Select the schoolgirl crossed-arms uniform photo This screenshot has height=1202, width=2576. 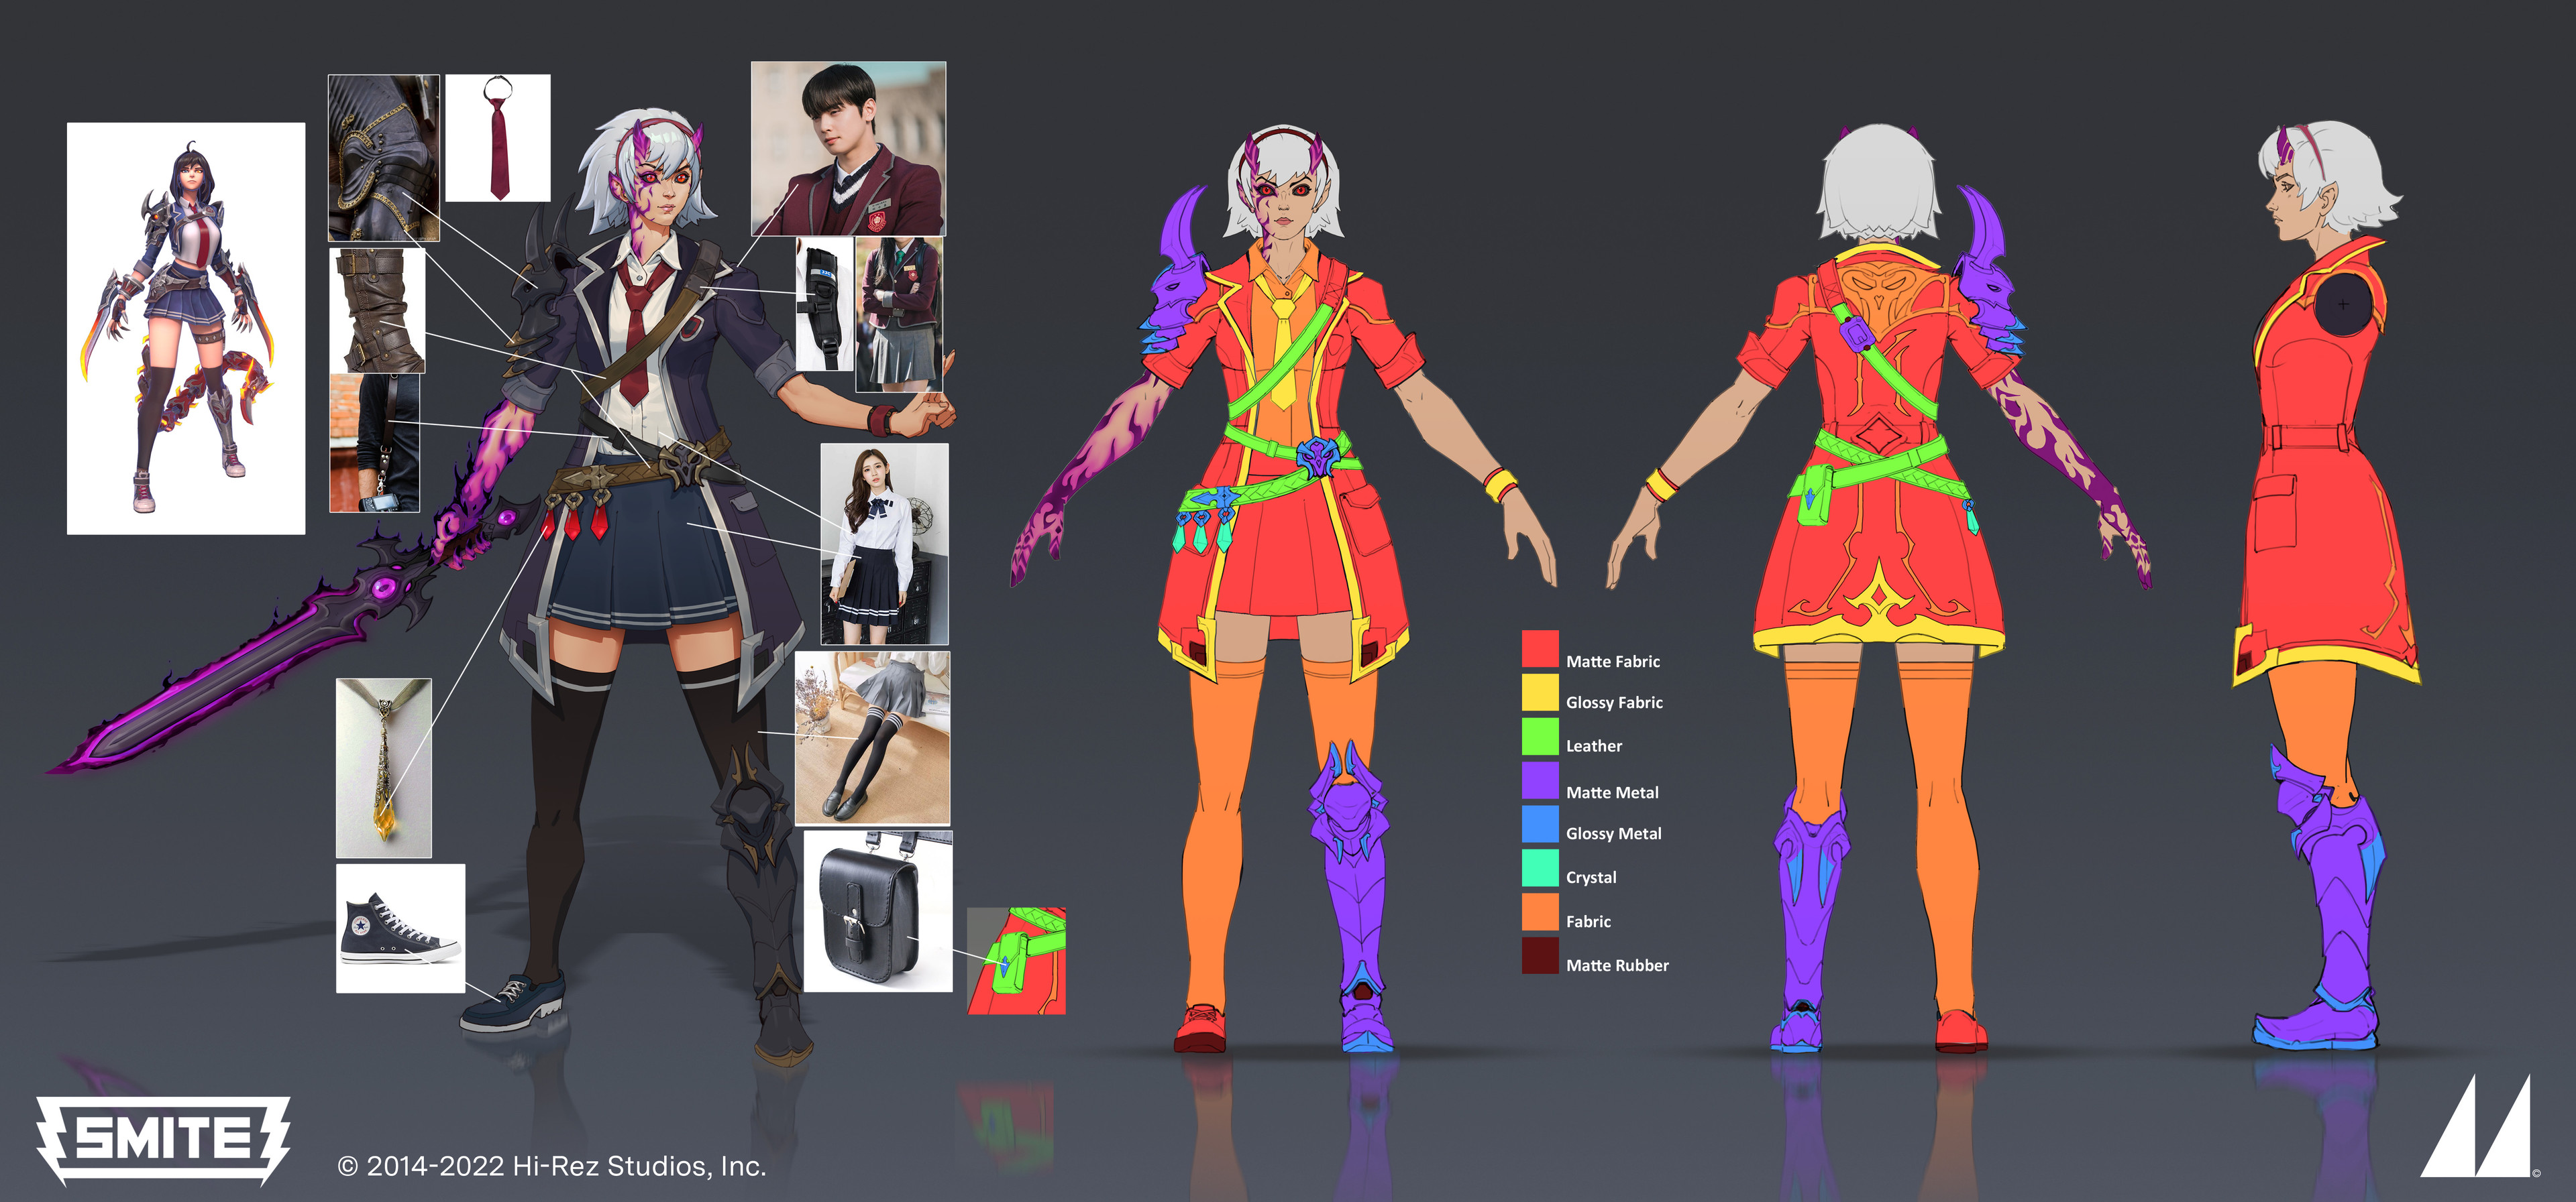click(x=898, y=314)
